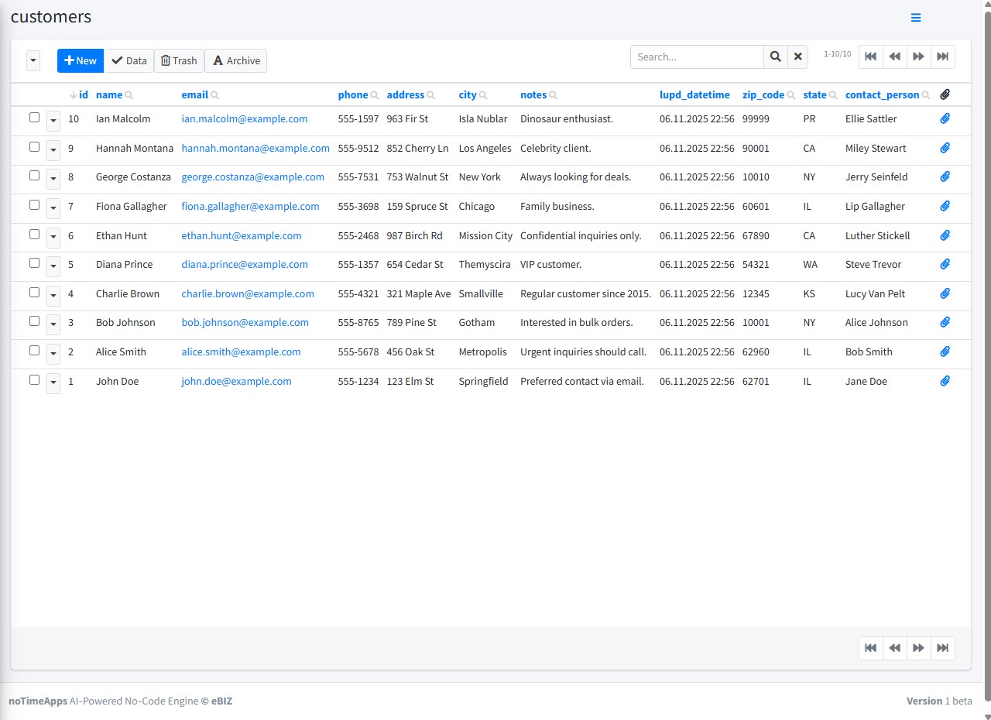
Task: Filter the notes column via its search icon
Action: [x=554, y=95]
